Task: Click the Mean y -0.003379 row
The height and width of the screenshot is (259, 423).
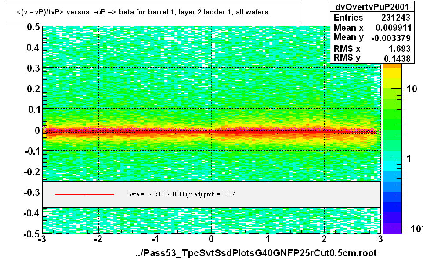Action: [372, 37]
